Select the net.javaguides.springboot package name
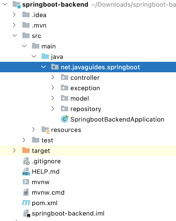Screen dimensions: 176x221 pos(100,67)
